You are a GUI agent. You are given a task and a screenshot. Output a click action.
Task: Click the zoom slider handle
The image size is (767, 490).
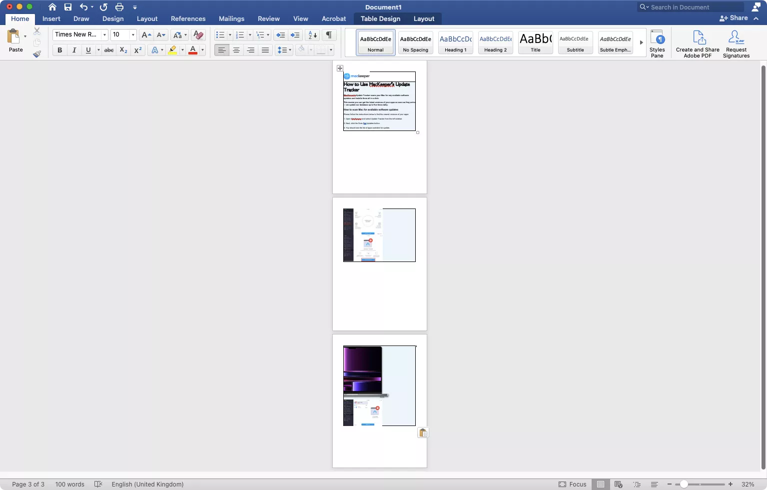coord(684,484)
